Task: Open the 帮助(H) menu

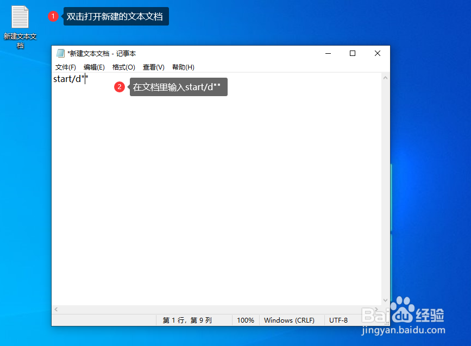Action: (183, 67)
